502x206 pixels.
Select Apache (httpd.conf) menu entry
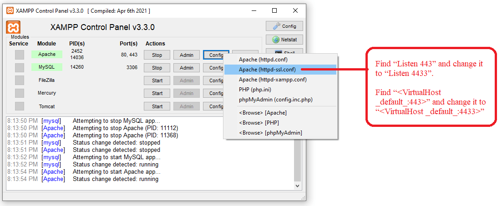[x=280, y=60]
